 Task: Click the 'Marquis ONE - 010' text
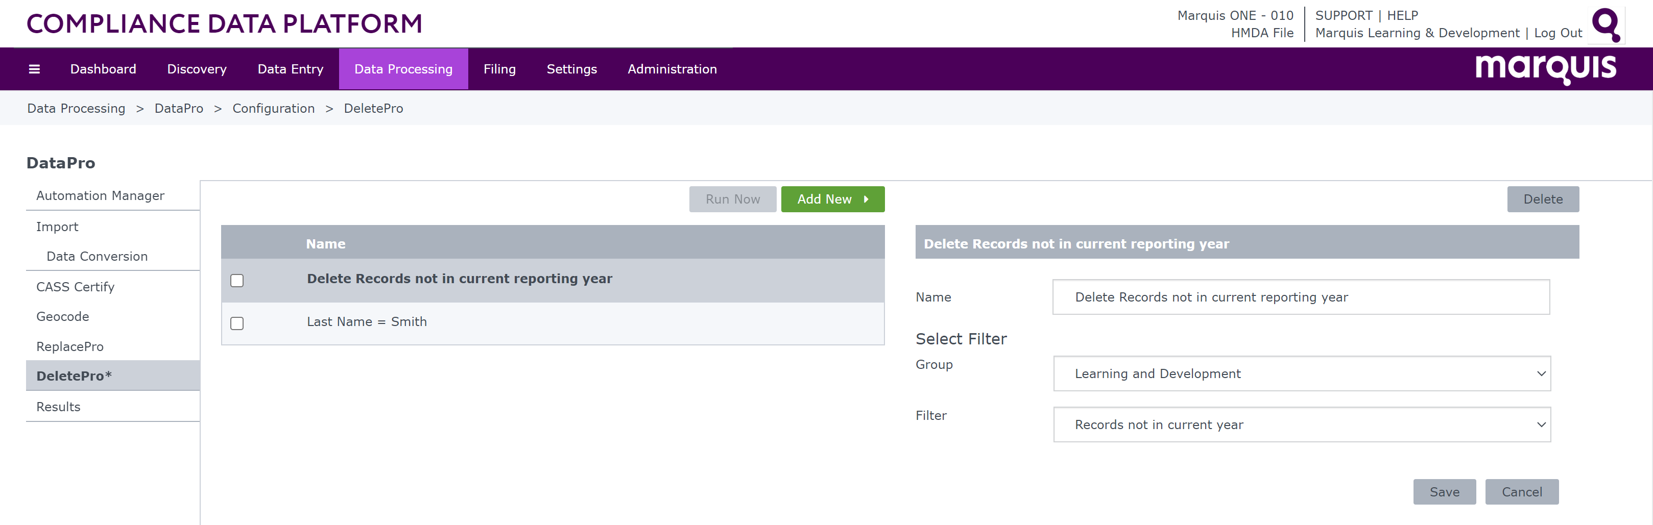tap(1235, 15)
